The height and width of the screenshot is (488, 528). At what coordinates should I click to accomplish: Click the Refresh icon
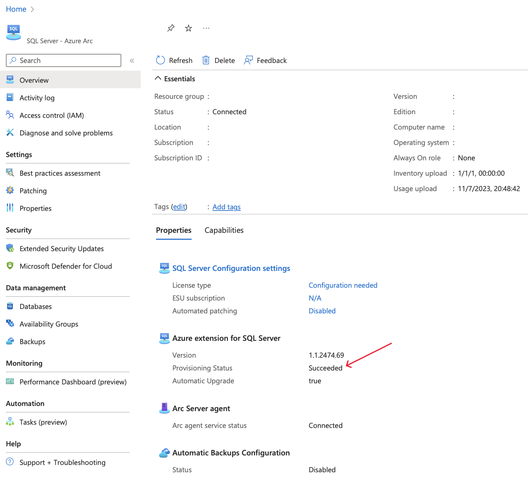click(x=160, y=60)
